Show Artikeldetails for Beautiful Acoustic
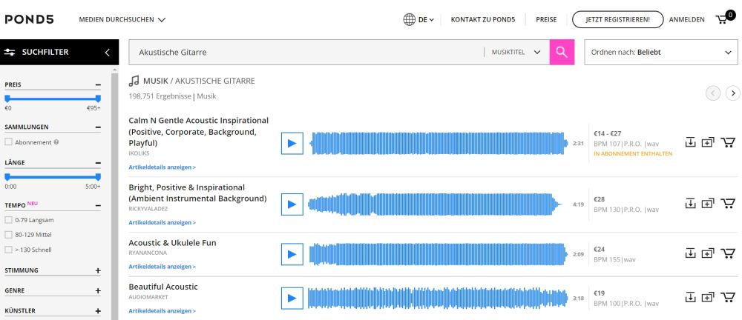Image resolution: width=742 pixels, height=320 pixels. click(162, 310)
